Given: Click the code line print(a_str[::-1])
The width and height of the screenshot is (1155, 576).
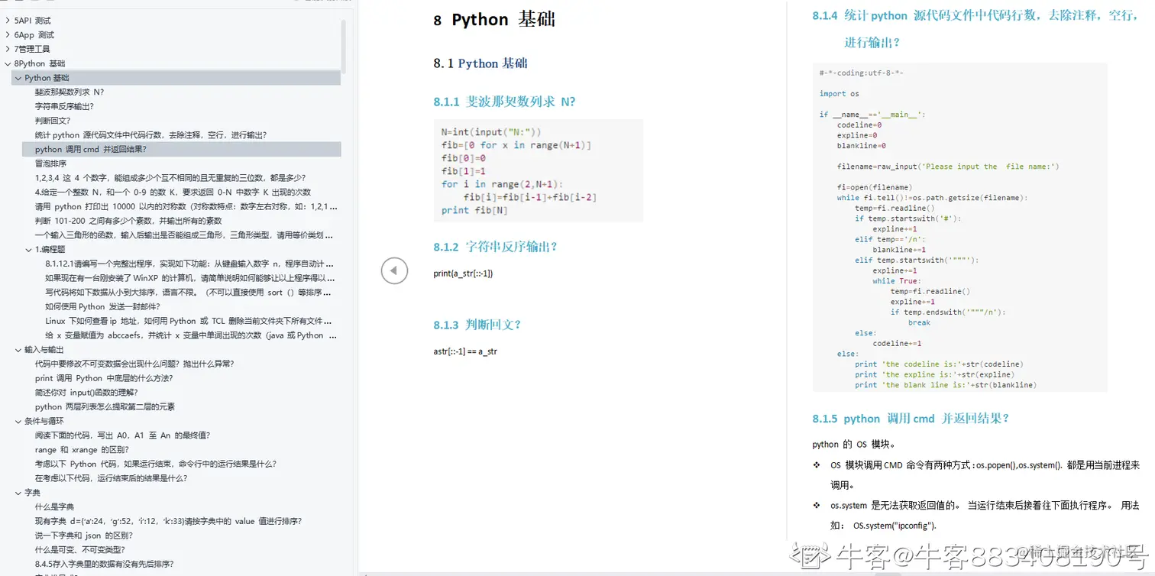Looking at the screenshot, I should (x=463, y=273).
